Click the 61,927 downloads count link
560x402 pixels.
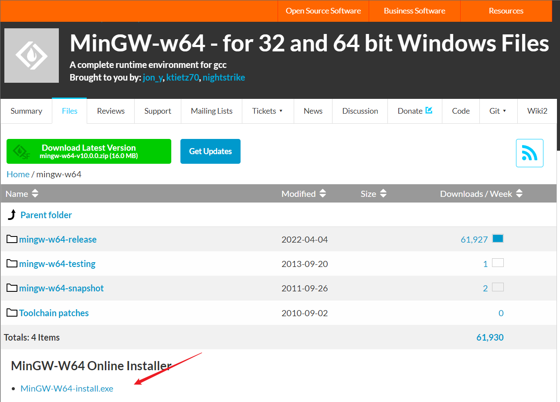474,239
